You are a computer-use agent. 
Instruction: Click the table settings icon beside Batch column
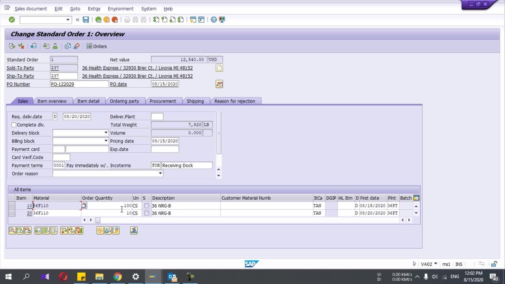(416, 198)
